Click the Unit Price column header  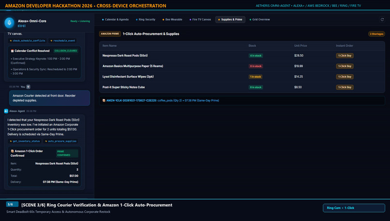coord(300,46)
